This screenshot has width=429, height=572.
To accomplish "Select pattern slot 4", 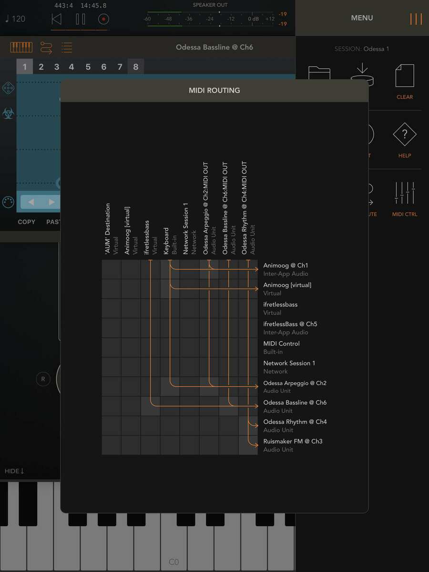I will [71, 67].
